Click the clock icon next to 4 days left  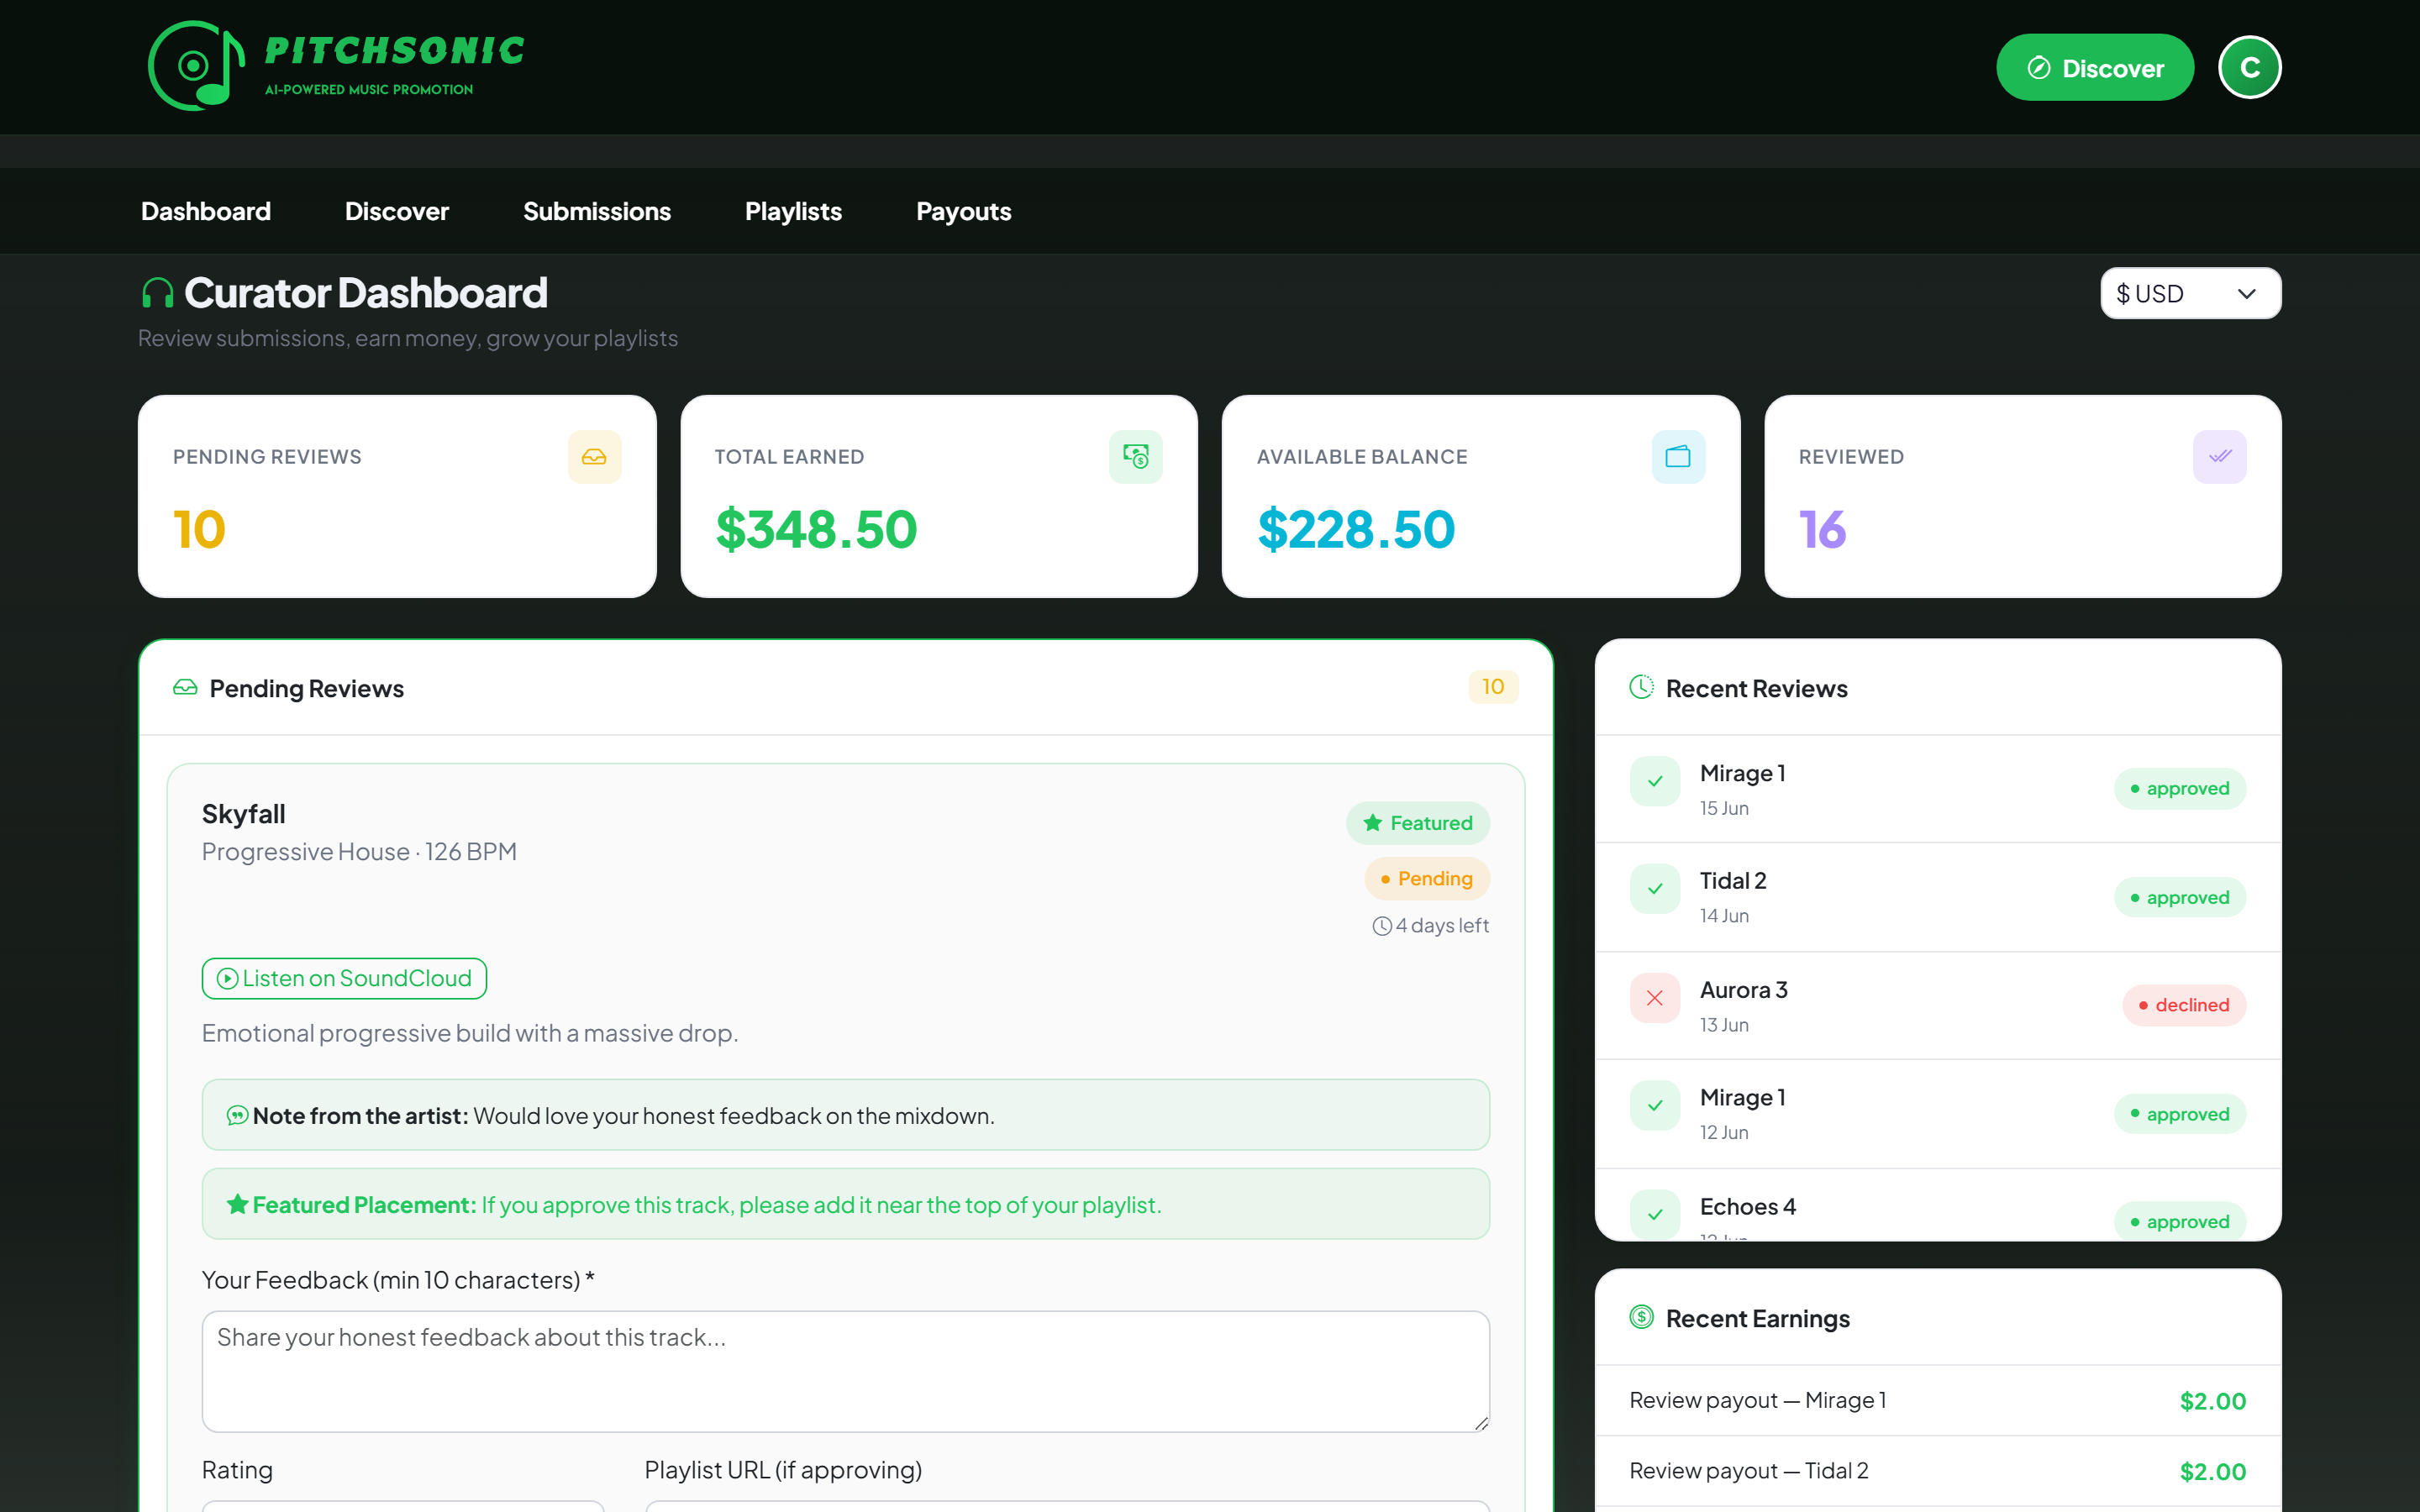pos(1382,926)
